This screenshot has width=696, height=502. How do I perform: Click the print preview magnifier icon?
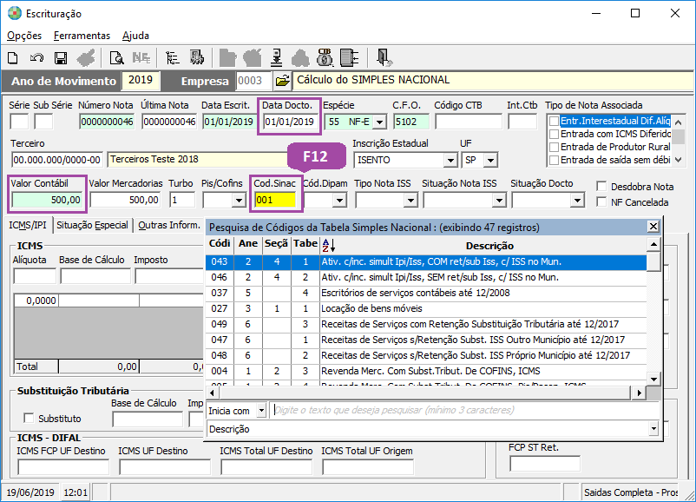pos(117,57)
